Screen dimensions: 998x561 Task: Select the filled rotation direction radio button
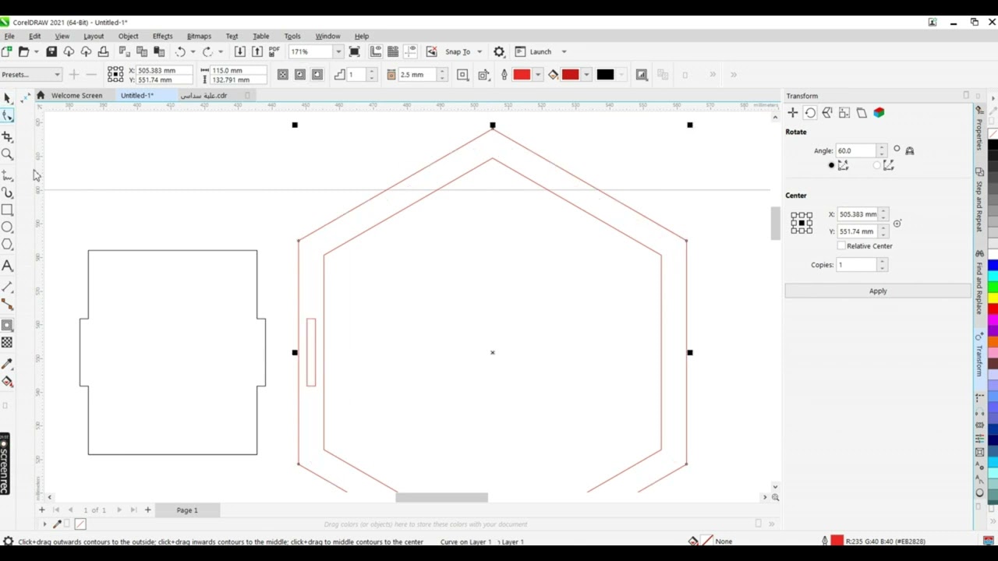831,165
